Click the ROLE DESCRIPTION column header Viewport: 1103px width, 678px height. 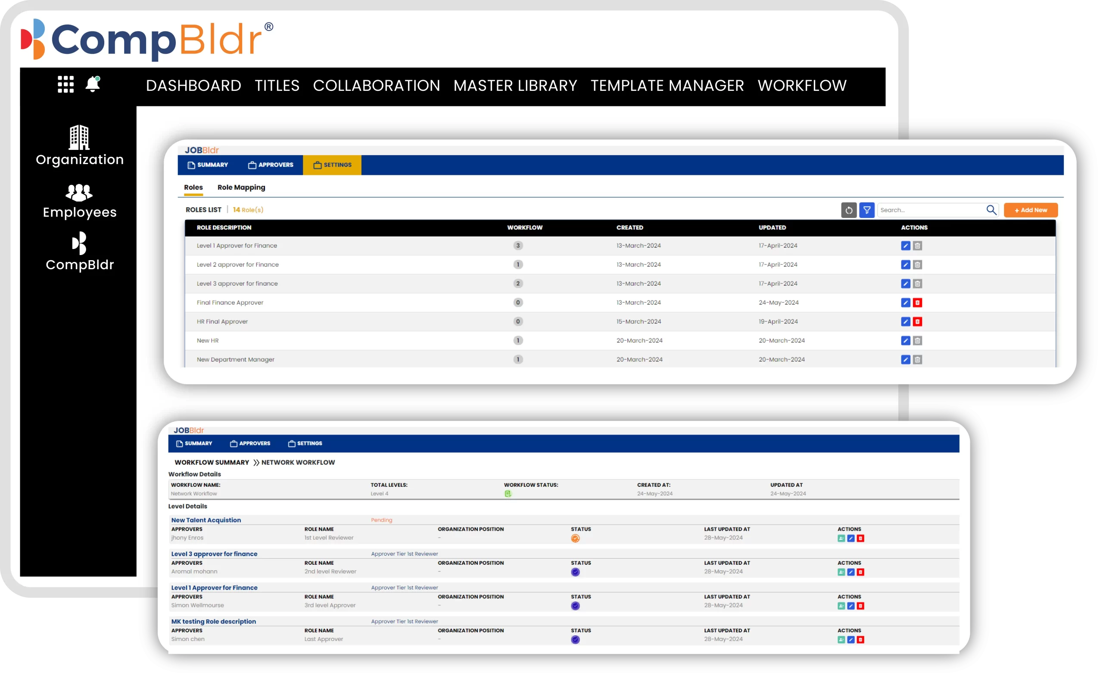pyautogui.click(x=224, y=228)
